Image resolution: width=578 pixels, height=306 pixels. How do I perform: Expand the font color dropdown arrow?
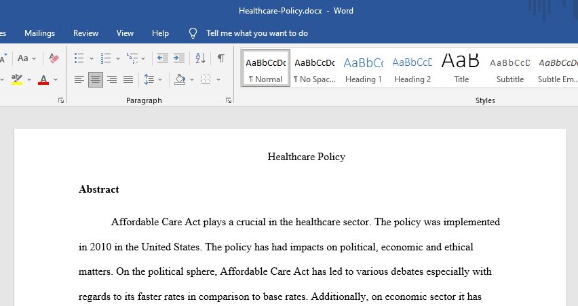point(56,79)
